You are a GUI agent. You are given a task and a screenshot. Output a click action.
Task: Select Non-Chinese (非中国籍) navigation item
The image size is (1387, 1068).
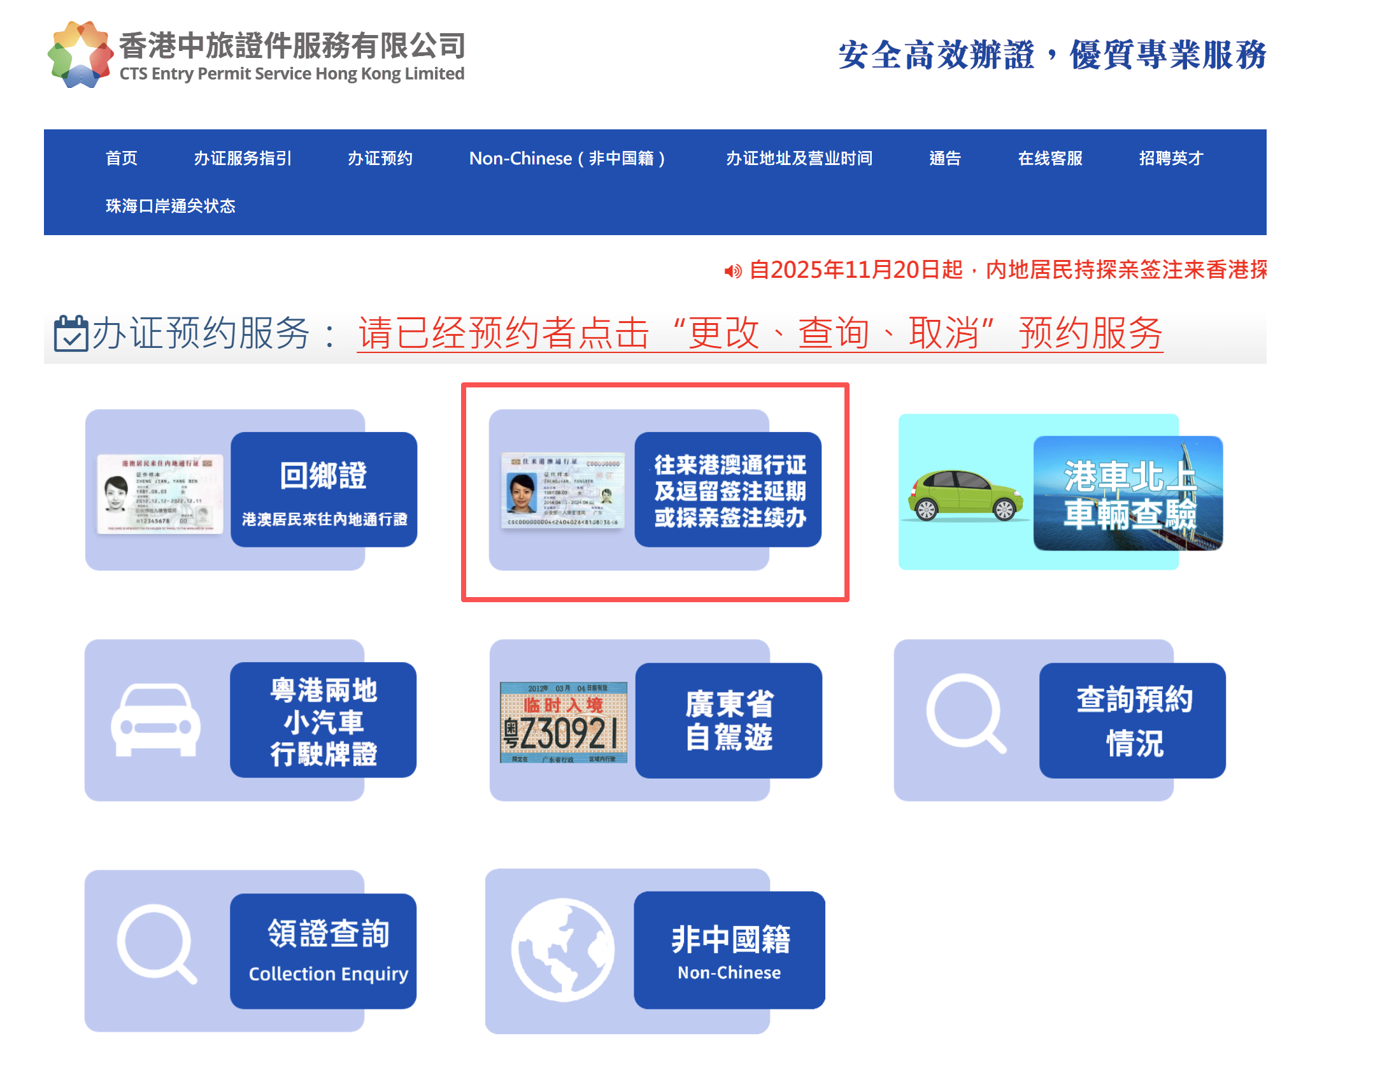pos(567,158)
